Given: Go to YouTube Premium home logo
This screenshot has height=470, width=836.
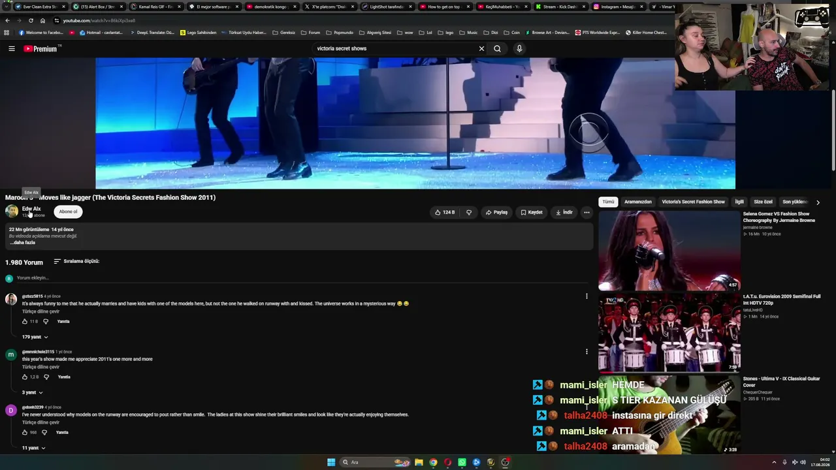Looking at the screenshot, I should [x=40, y=48].
